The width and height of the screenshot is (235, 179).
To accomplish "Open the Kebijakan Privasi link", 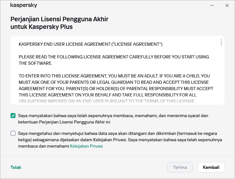I will pos(86,146).
